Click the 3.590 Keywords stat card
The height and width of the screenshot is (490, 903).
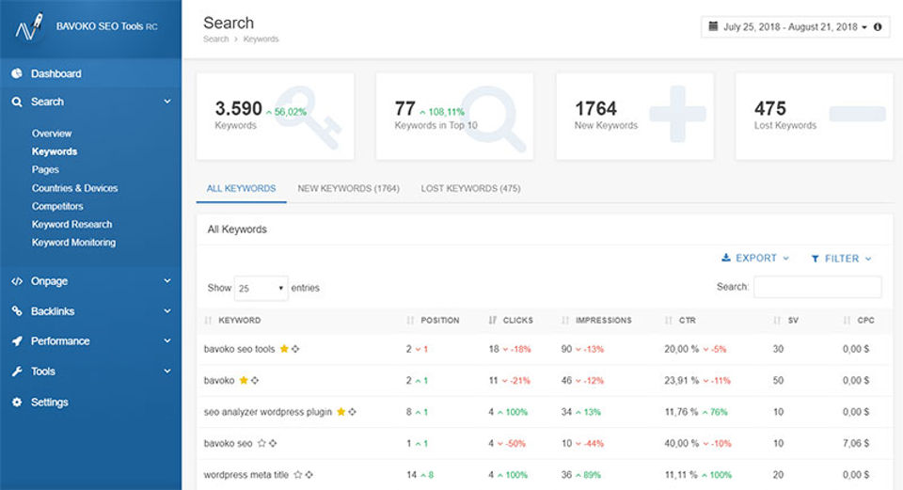click(276, 117)
